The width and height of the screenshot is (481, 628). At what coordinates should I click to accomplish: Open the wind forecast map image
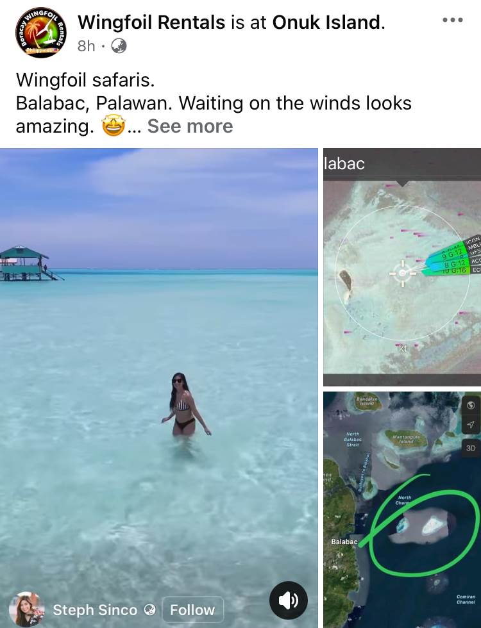click(x=402, y=267)
